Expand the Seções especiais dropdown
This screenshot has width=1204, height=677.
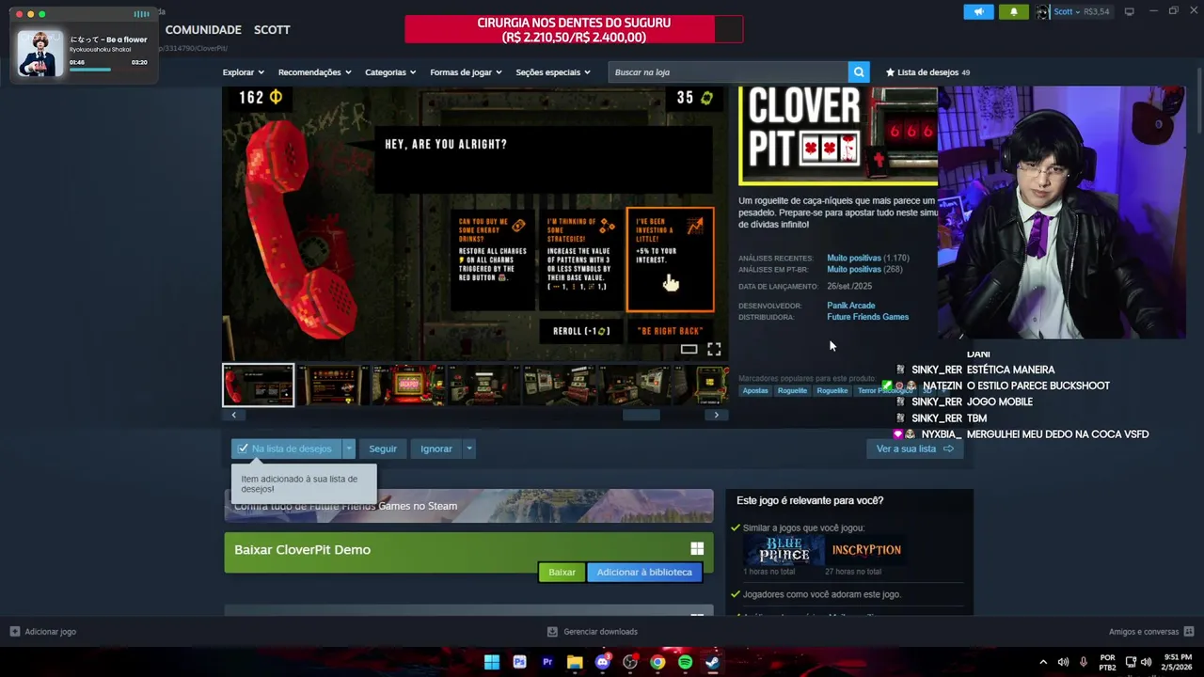tap(553, 72)
